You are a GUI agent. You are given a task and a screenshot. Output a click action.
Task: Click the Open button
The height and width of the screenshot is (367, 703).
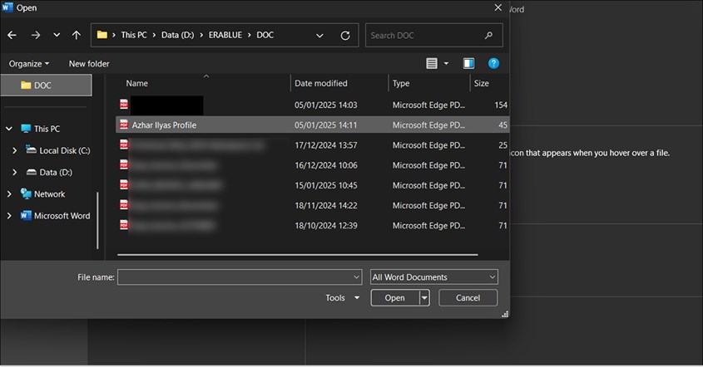point(395,298)
